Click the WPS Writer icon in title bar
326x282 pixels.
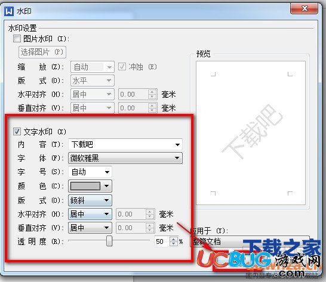[9, 11]
